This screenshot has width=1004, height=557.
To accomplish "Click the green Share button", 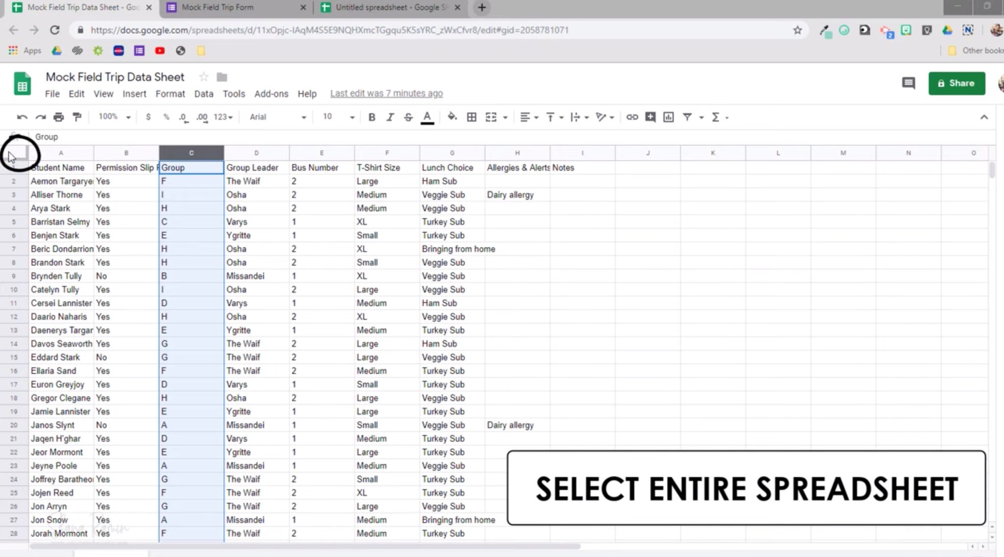I will pos(956,83).
